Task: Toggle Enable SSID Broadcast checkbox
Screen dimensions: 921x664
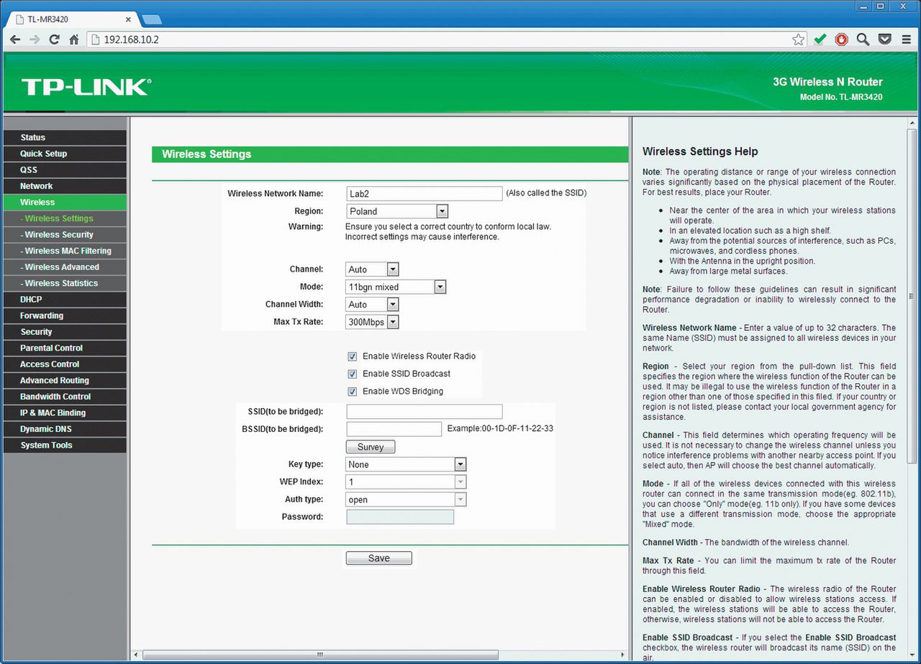Action: pyautogui.click(x=353, y=374)
